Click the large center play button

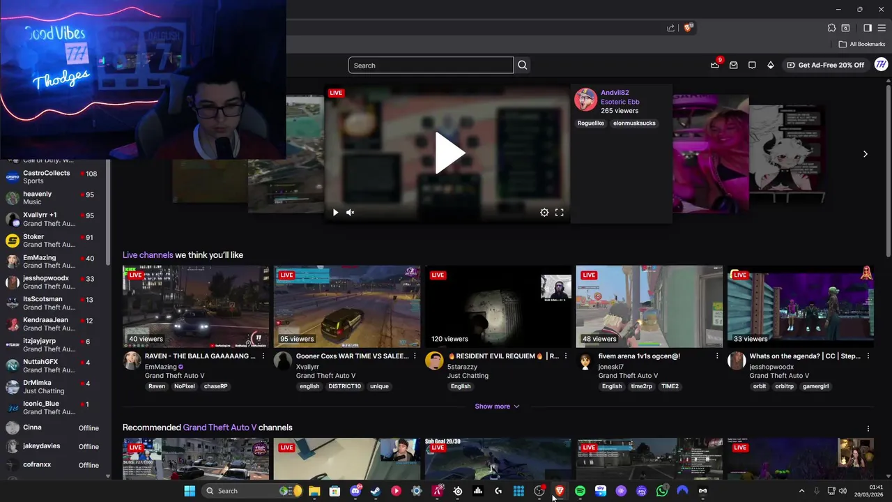click(x=449, y=153)
